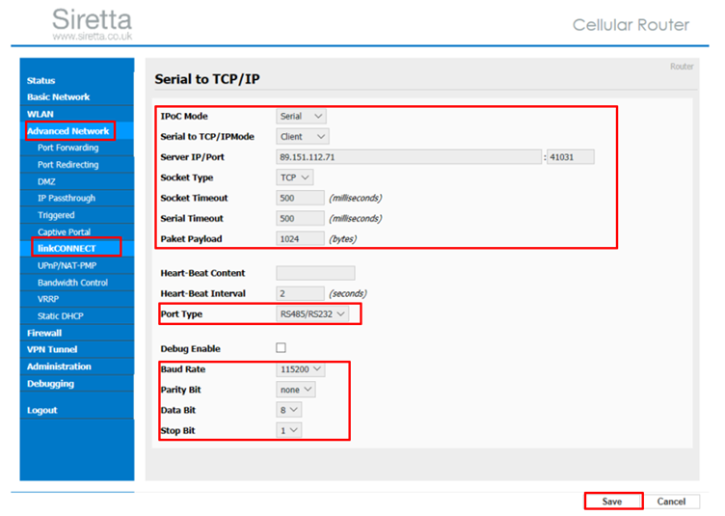
Task: Select Bandwidth Control submenu item
Action: [72, 283]
